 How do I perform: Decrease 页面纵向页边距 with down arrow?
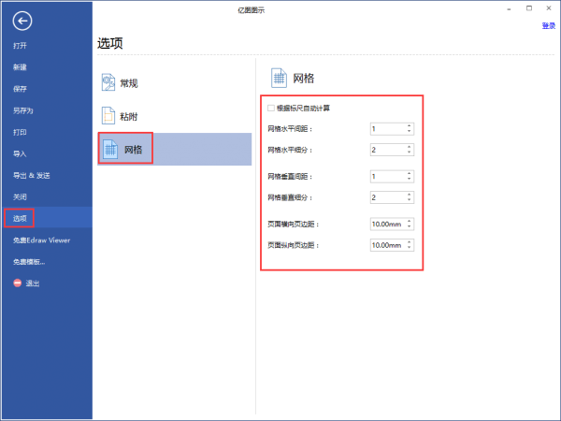coord(409,248)
